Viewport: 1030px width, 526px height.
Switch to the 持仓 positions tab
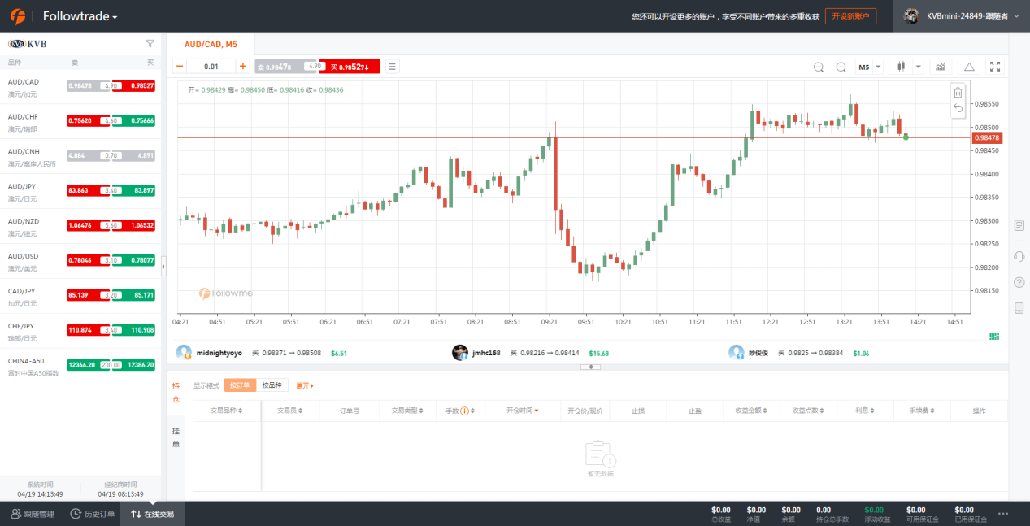pyautogui.click(x=175, y=393)
